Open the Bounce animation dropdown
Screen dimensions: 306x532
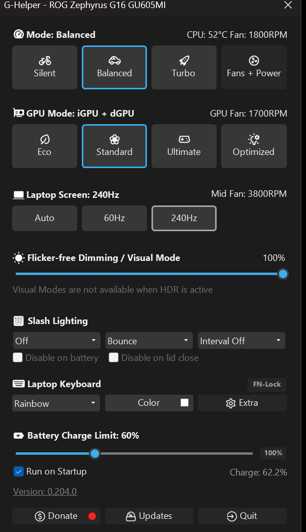tap(149, 341)
